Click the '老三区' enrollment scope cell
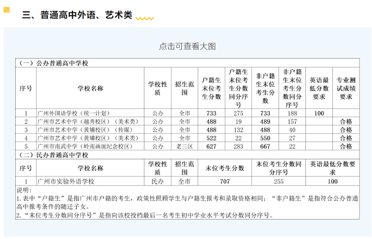This screenshot has width=372, height=239. (184, 146)
